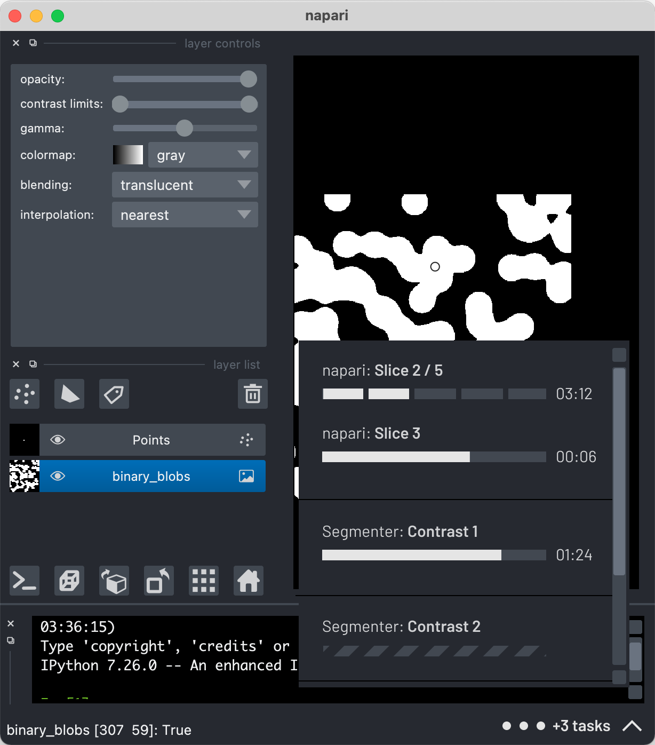Add a new points layer
655x745 pixels.
pos(25,394)
